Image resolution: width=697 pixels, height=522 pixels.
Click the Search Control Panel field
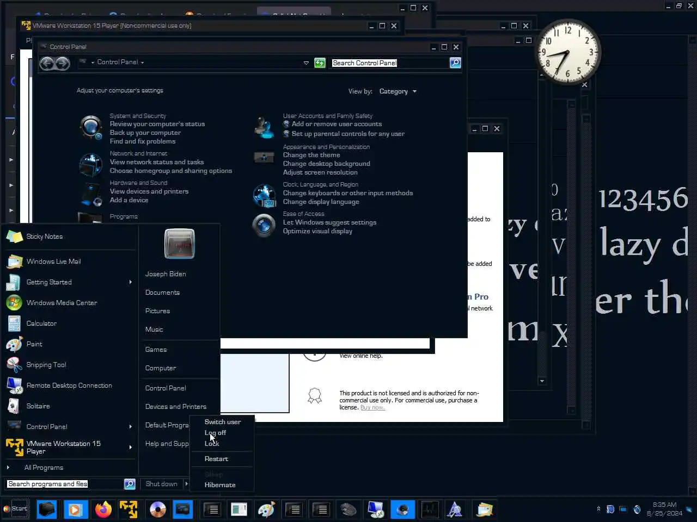point(389,63)
